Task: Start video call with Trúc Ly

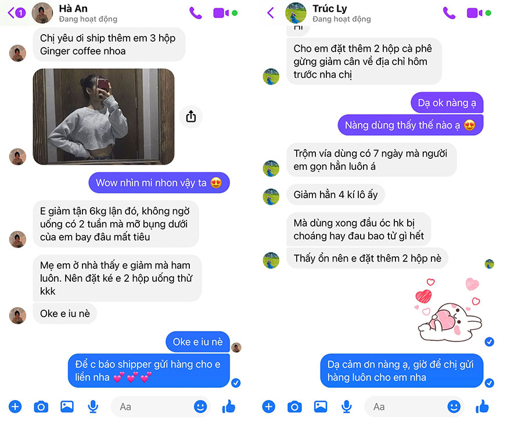Action: [x=474, y=13]
